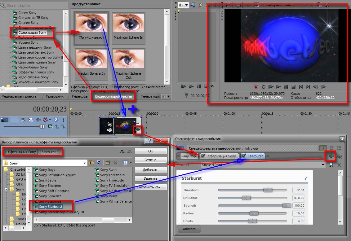
Task: Click the Event FX icon on the video event
Action: point(138,130)
